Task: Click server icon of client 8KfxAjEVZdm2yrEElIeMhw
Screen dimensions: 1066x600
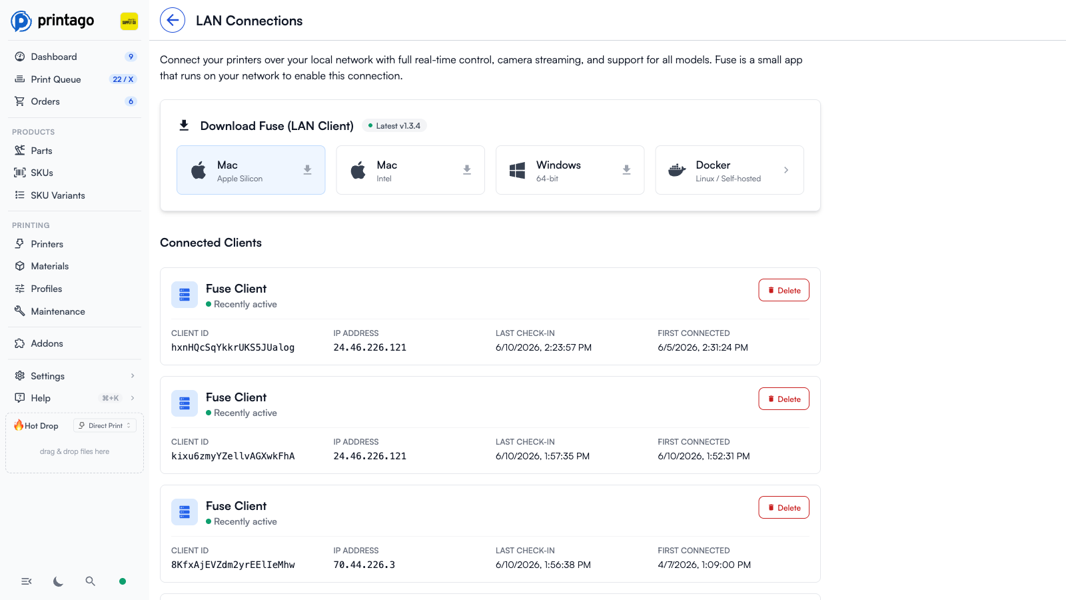Action: coord(185,512)
